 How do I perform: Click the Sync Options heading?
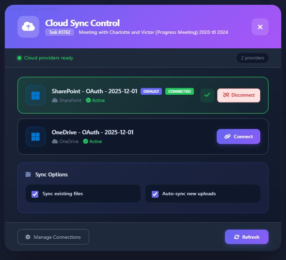(x=51, y=174)
